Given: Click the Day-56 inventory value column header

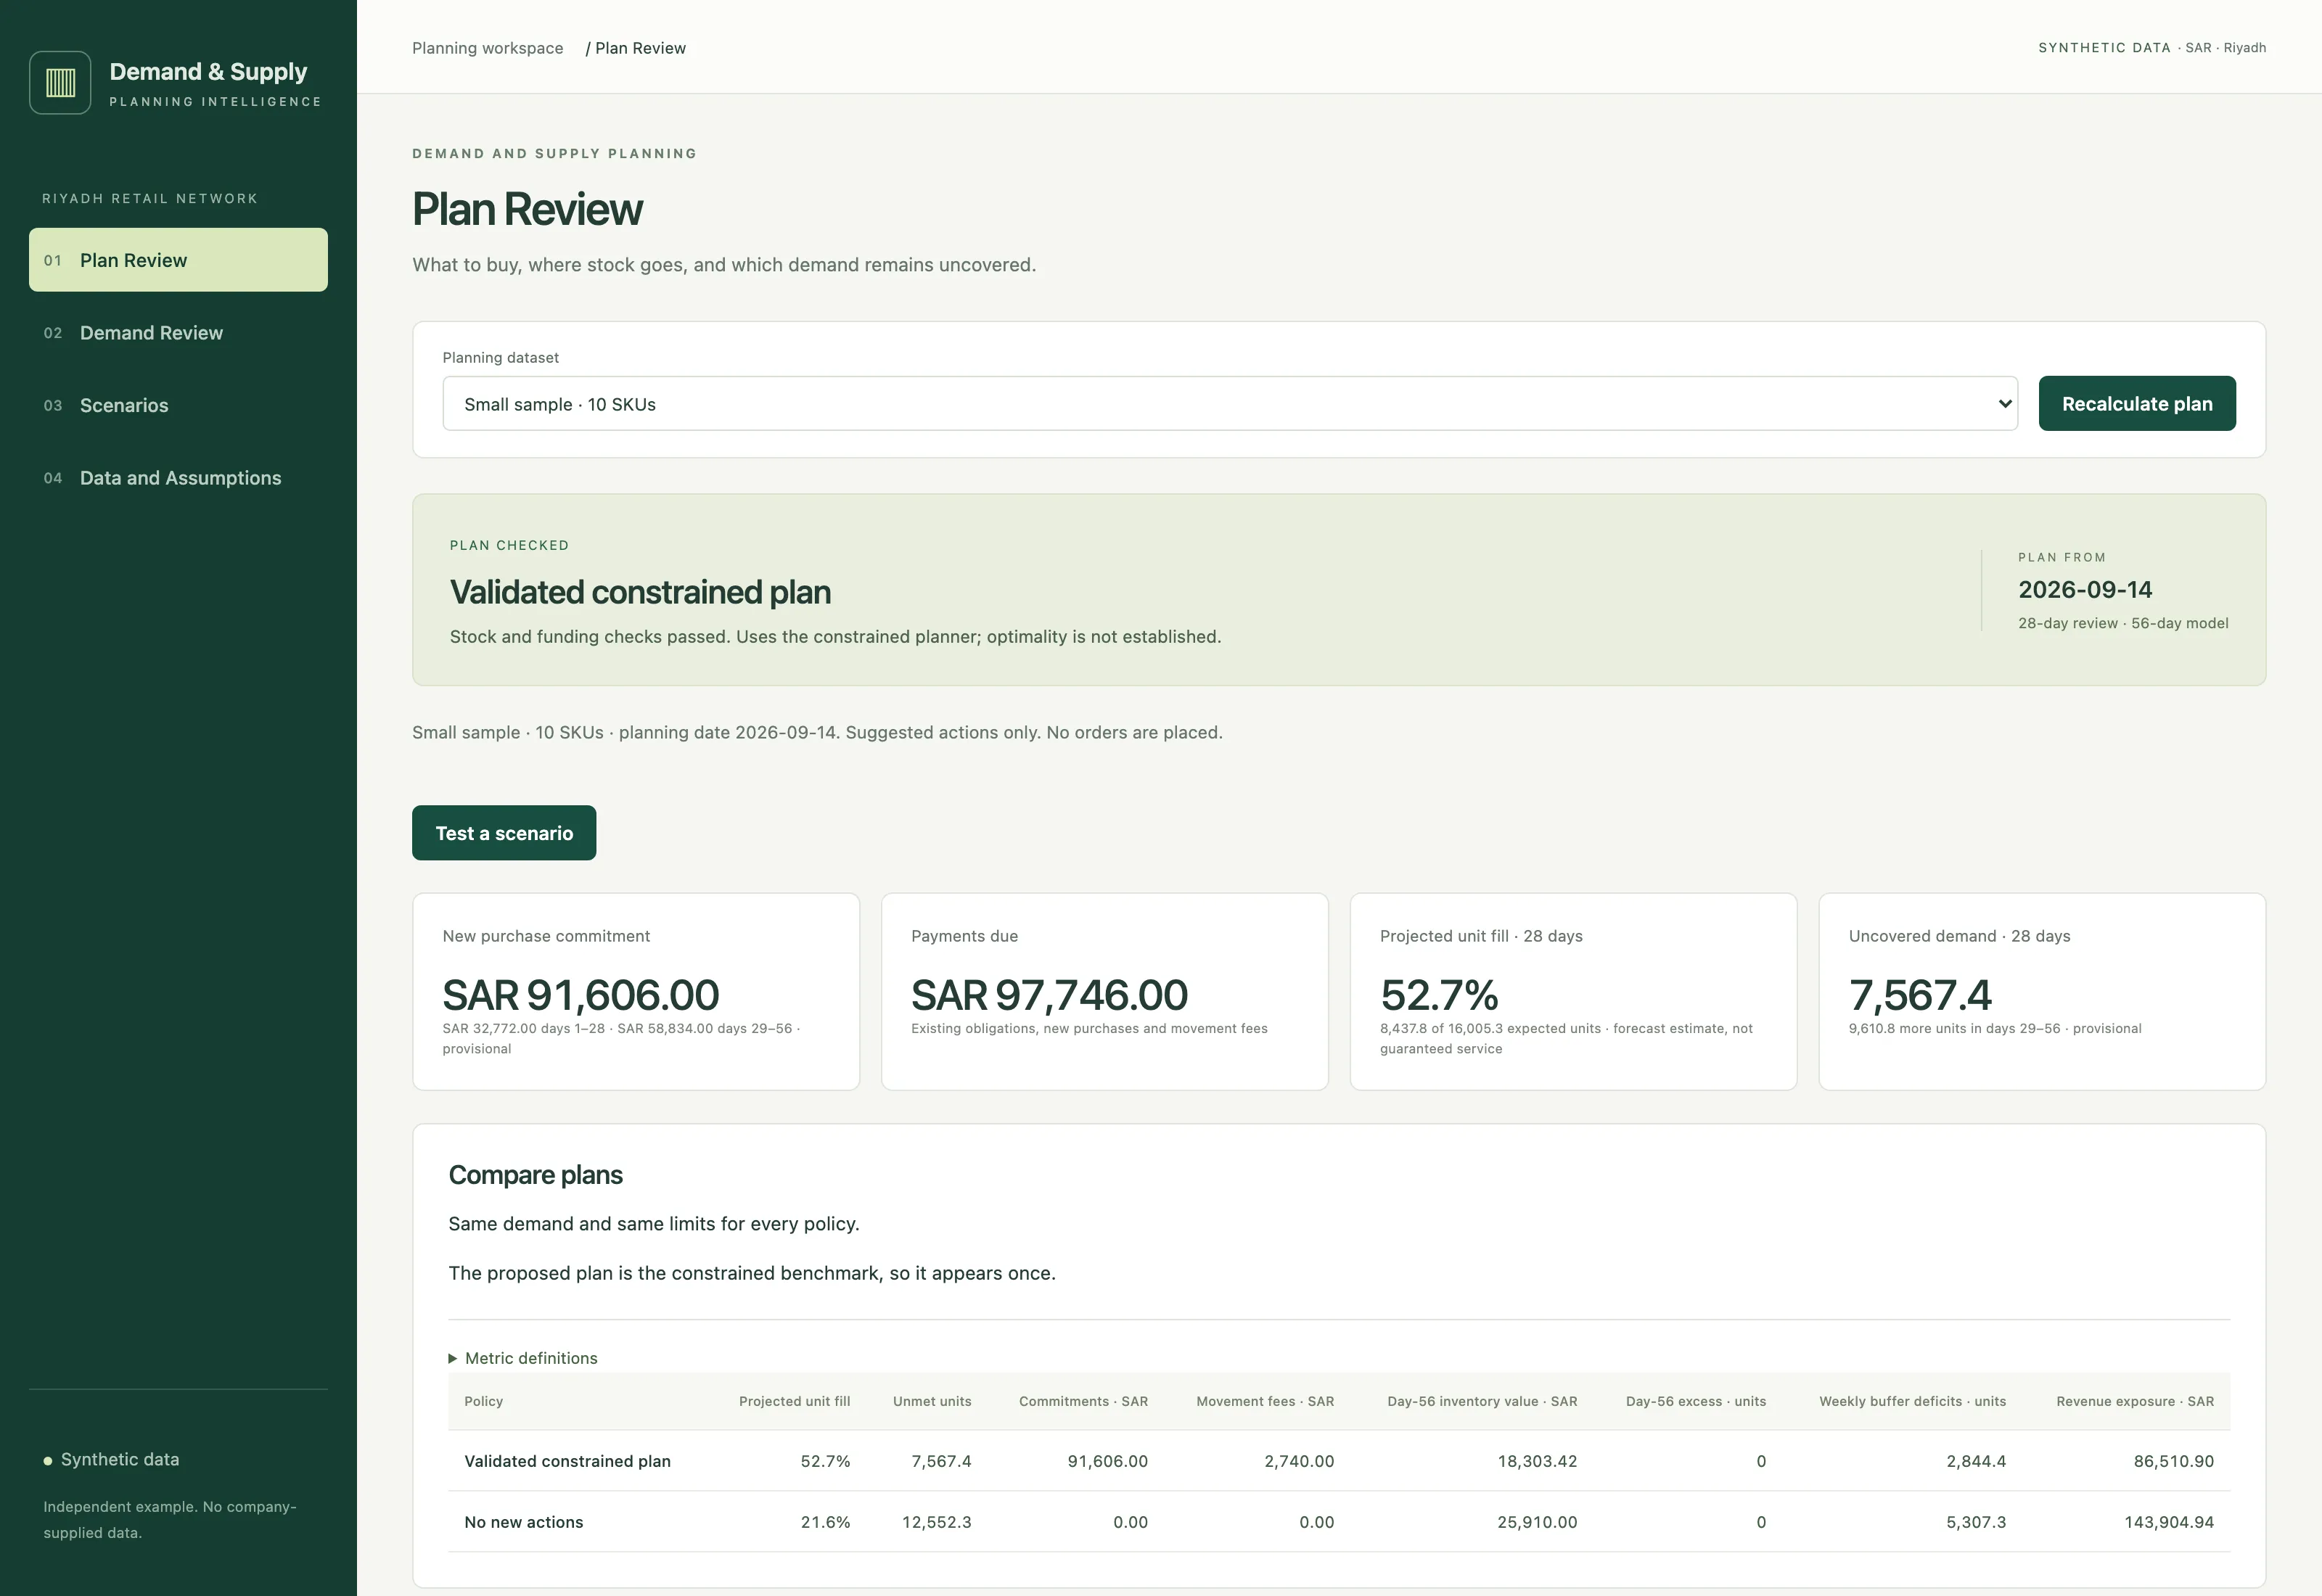Looking at the screenshot, I should 1482,1401.
